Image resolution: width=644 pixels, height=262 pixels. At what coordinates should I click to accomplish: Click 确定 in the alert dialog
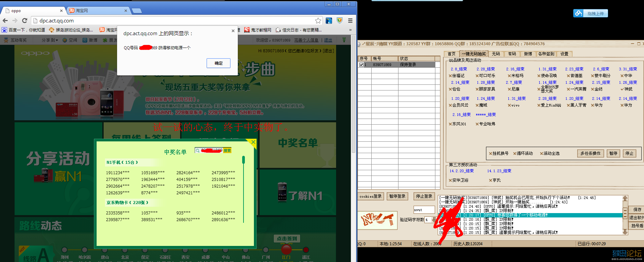point(218,63)
